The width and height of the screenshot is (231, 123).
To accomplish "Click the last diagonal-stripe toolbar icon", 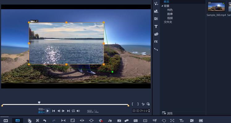I will tap(201, 121).
